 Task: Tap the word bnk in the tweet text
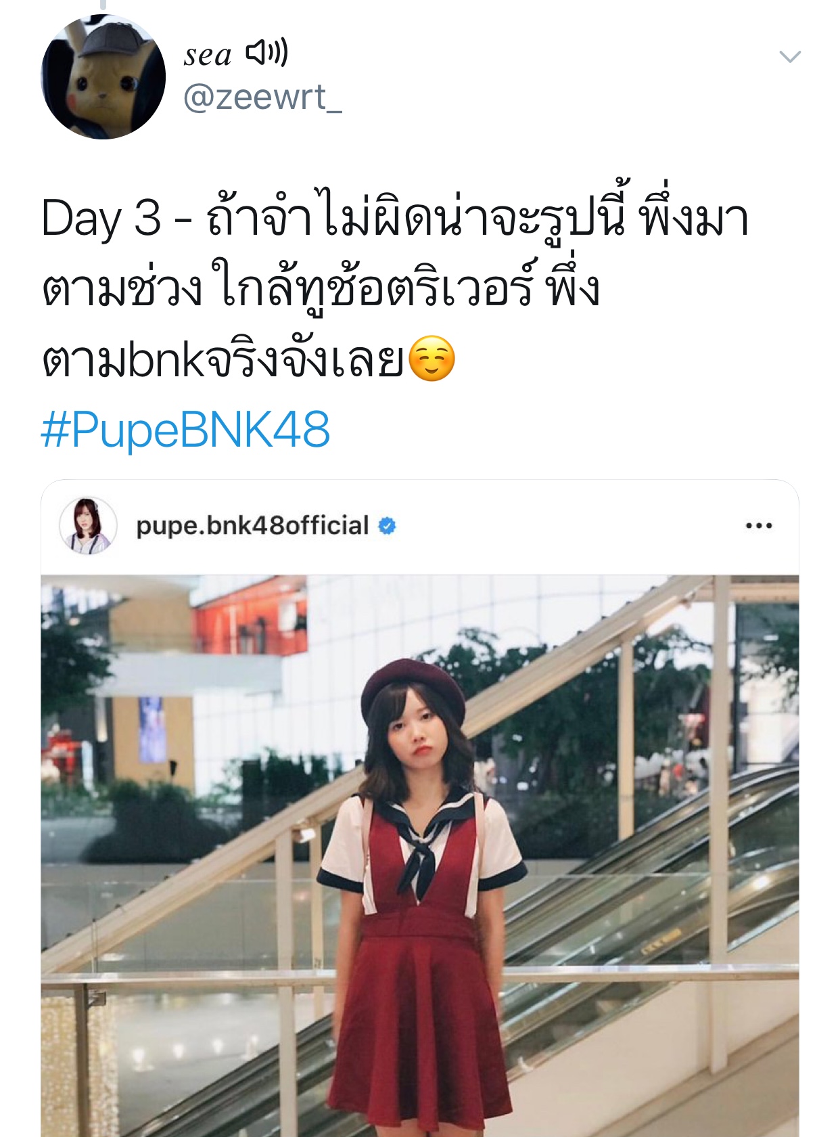click(x=166, y=360)
